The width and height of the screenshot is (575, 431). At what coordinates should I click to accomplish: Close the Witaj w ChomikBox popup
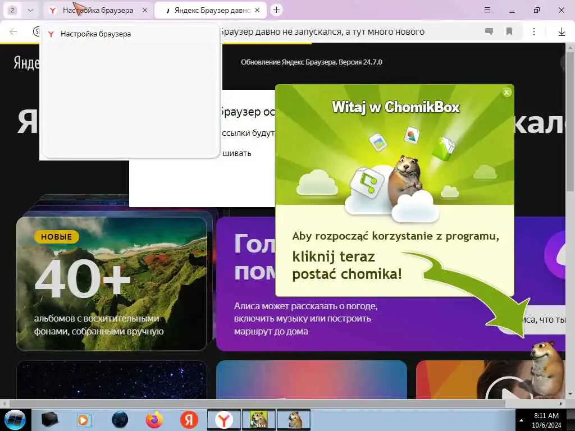point(506,93)
